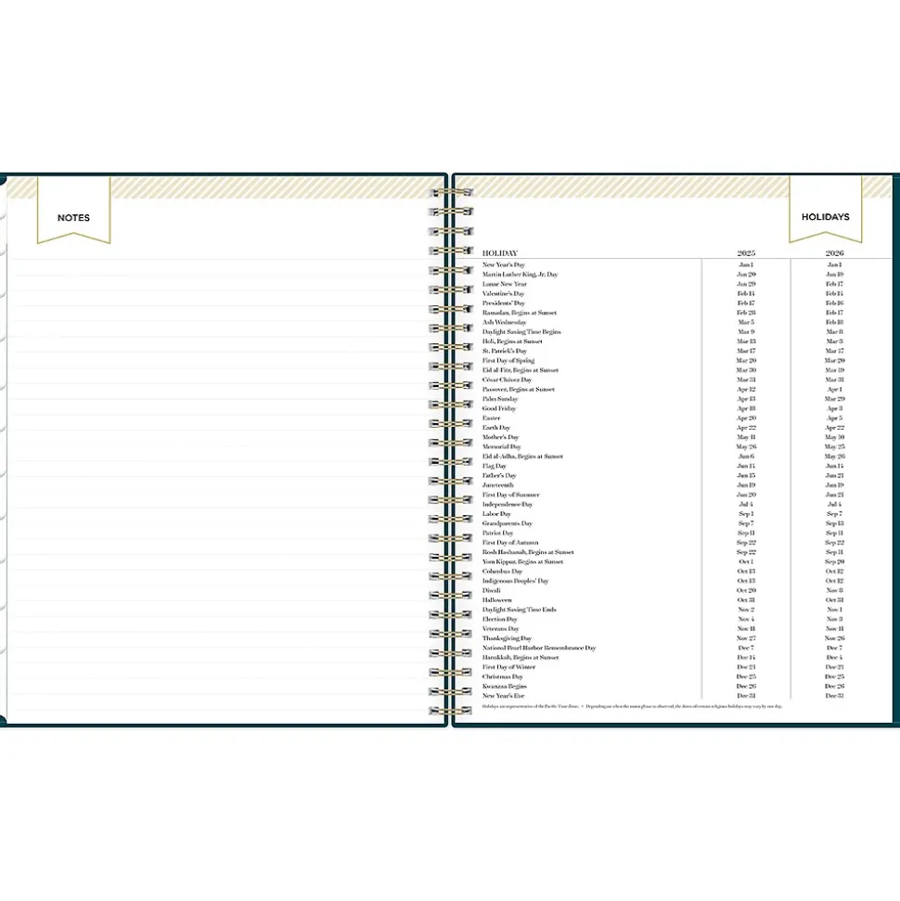The height and width of the screenshot is (901, 900).
Task: Click the Memorial Day entry
Action: (x=502, y=447)
